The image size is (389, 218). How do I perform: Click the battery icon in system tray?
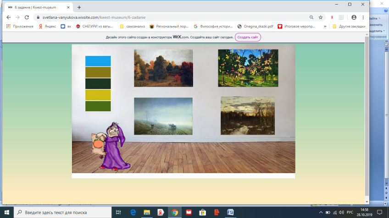[328, 213]
